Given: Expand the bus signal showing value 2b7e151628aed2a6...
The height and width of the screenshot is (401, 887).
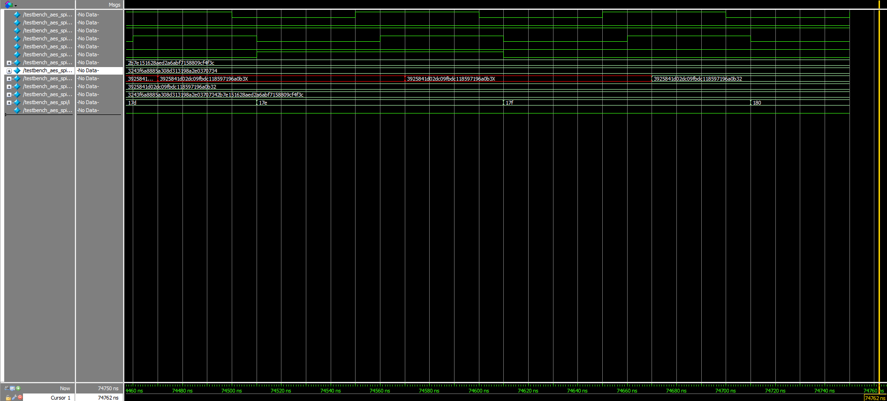Looking at the screenshot, I should (x=9, y=63).
